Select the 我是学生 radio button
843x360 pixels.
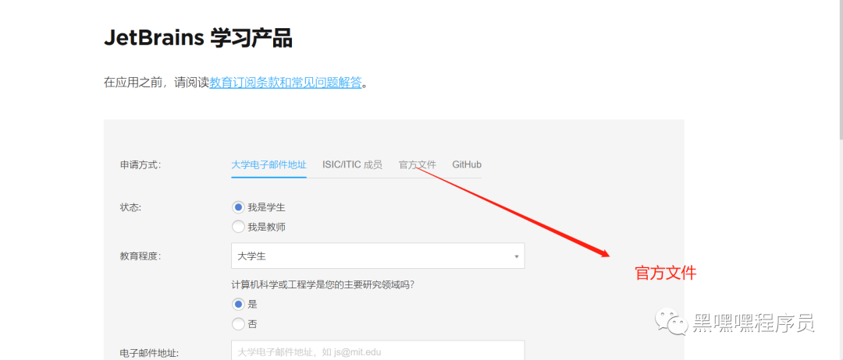238,207
